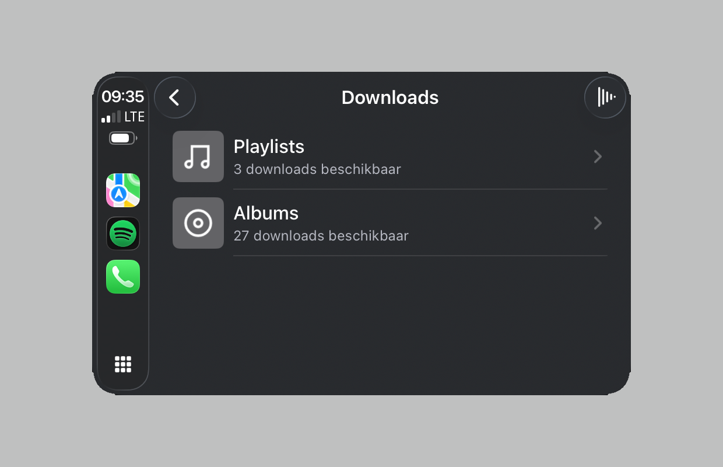Tap the Playlists music note icon

tap(198, 156)
